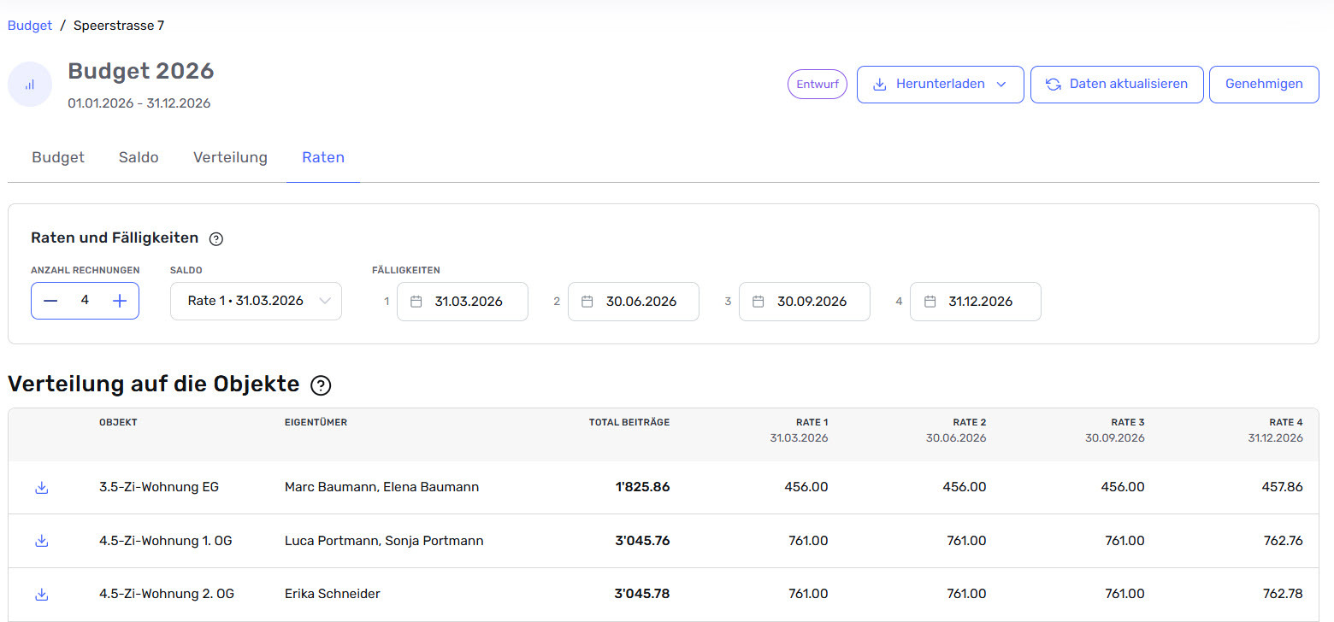Viewport: 1334px width, 622px height.
Task: Select the Raten tab
Action: (323, 157)
